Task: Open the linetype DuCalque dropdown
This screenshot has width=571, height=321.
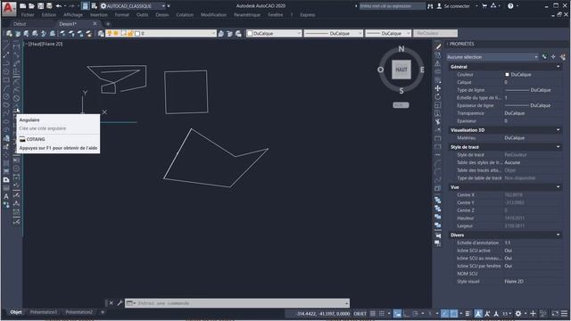Action: coord(334,34)
